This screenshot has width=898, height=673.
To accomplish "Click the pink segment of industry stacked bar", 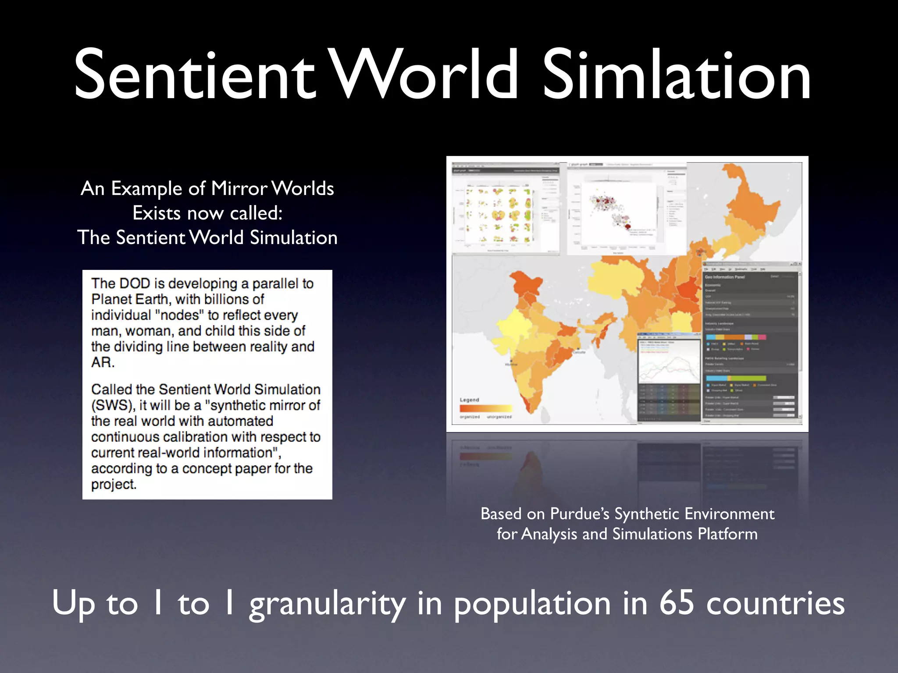I will 762,337.
